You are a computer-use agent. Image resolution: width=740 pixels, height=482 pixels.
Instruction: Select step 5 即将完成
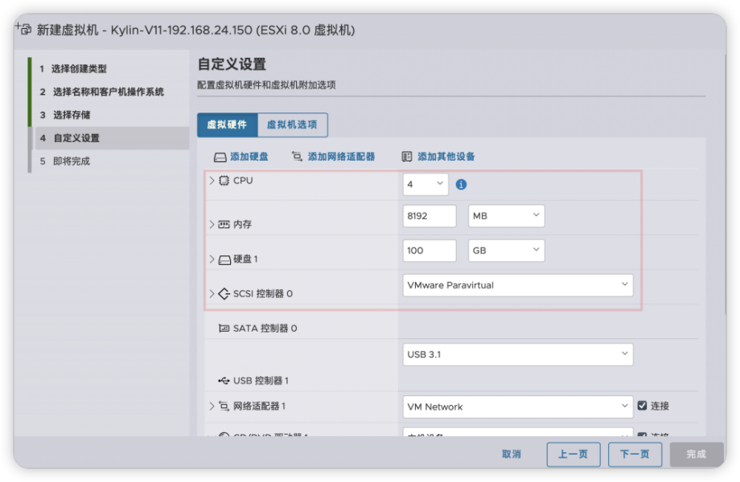65,161
